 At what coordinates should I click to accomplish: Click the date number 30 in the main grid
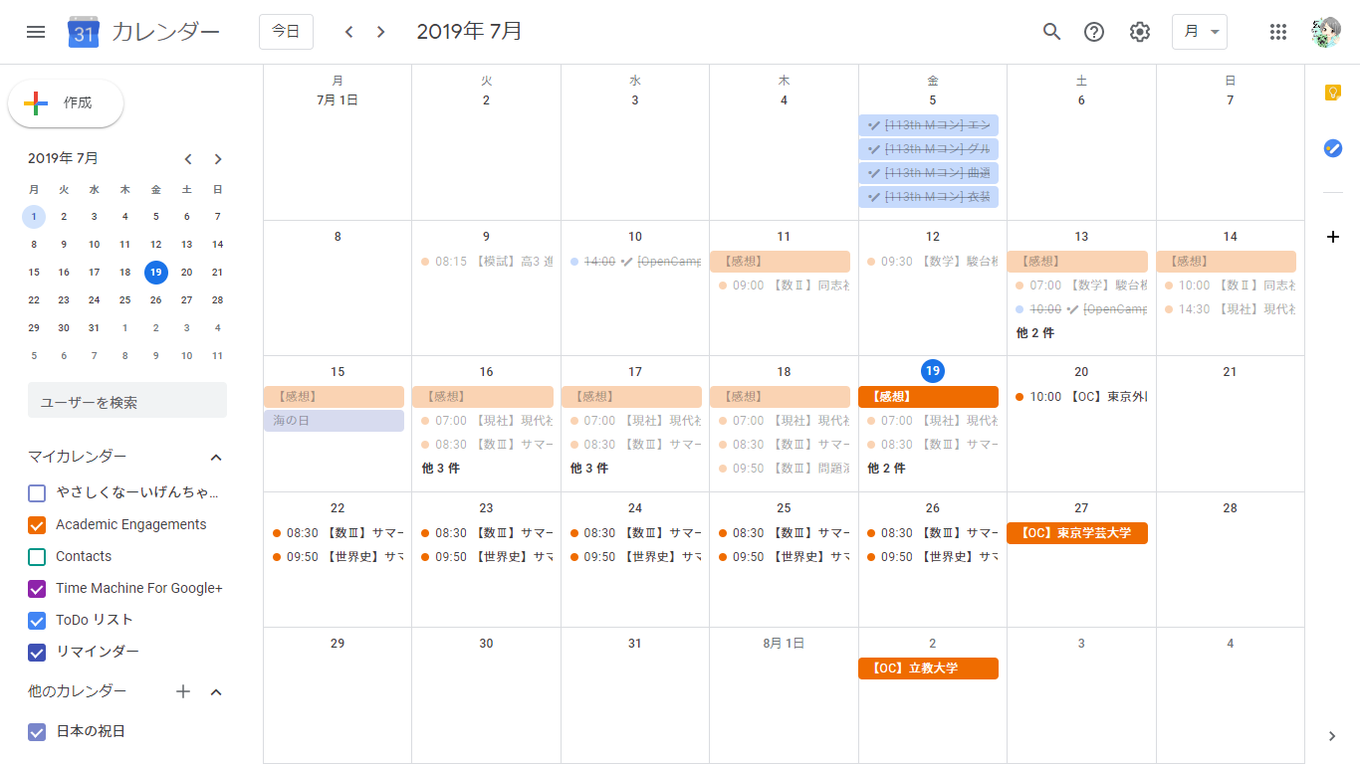click(486, 644)
